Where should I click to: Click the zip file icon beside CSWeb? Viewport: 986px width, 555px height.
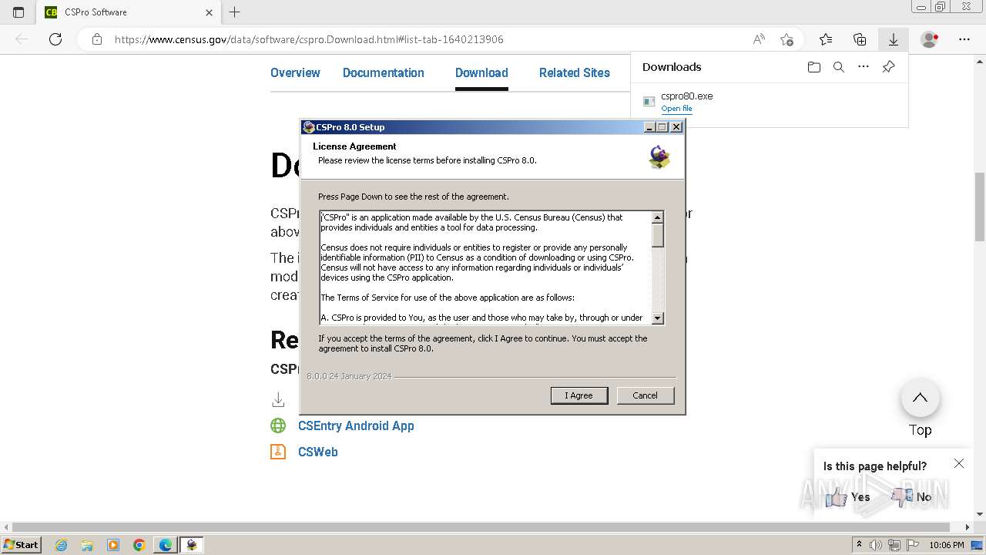(x=278, y=452)
